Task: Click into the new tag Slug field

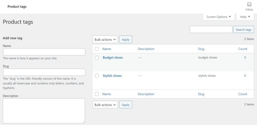Action: [44, 72]
